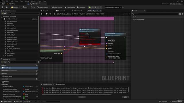
Task: Open Find in blueprint
Action: click(33, 7)
